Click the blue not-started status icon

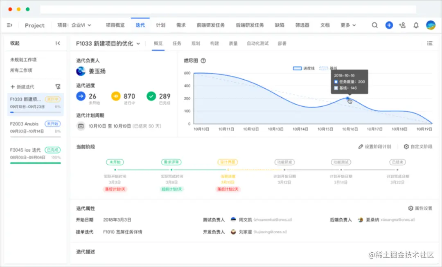[81, 96]
